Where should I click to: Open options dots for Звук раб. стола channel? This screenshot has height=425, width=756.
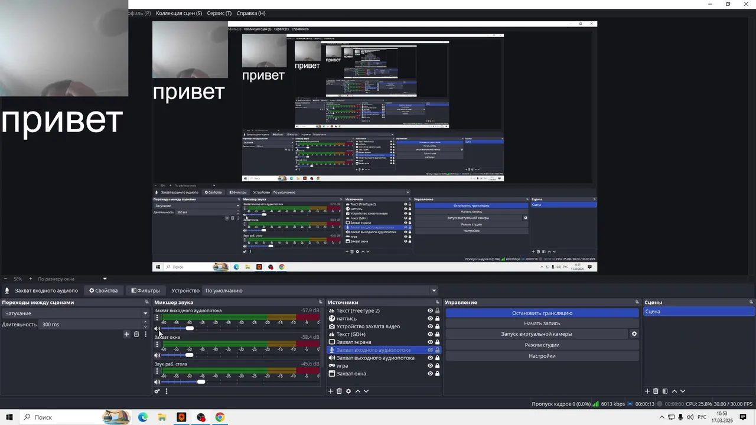[x=157, y=372]
